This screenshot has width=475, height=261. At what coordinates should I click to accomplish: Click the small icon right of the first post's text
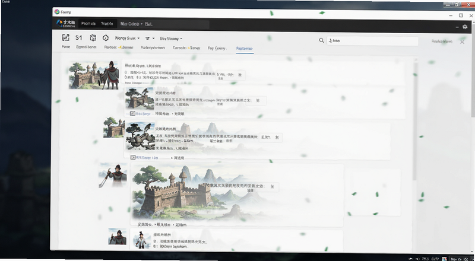coord(240,75)
